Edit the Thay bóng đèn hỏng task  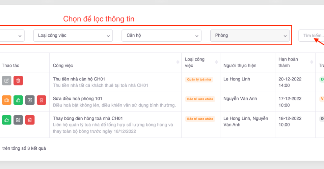[x=18, y=120]
